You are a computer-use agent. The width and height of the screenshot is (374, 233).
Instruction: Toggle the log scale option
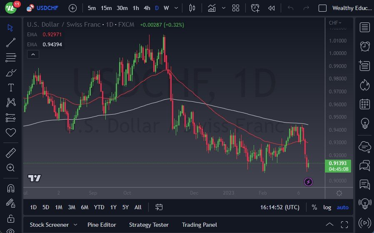[327, 207]
